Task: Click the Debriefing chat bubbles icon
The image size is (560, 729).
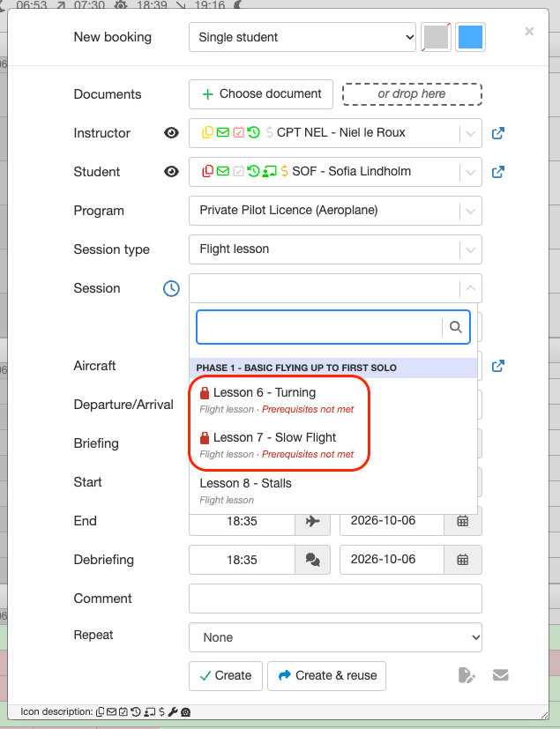Action: tap(312, 560)
